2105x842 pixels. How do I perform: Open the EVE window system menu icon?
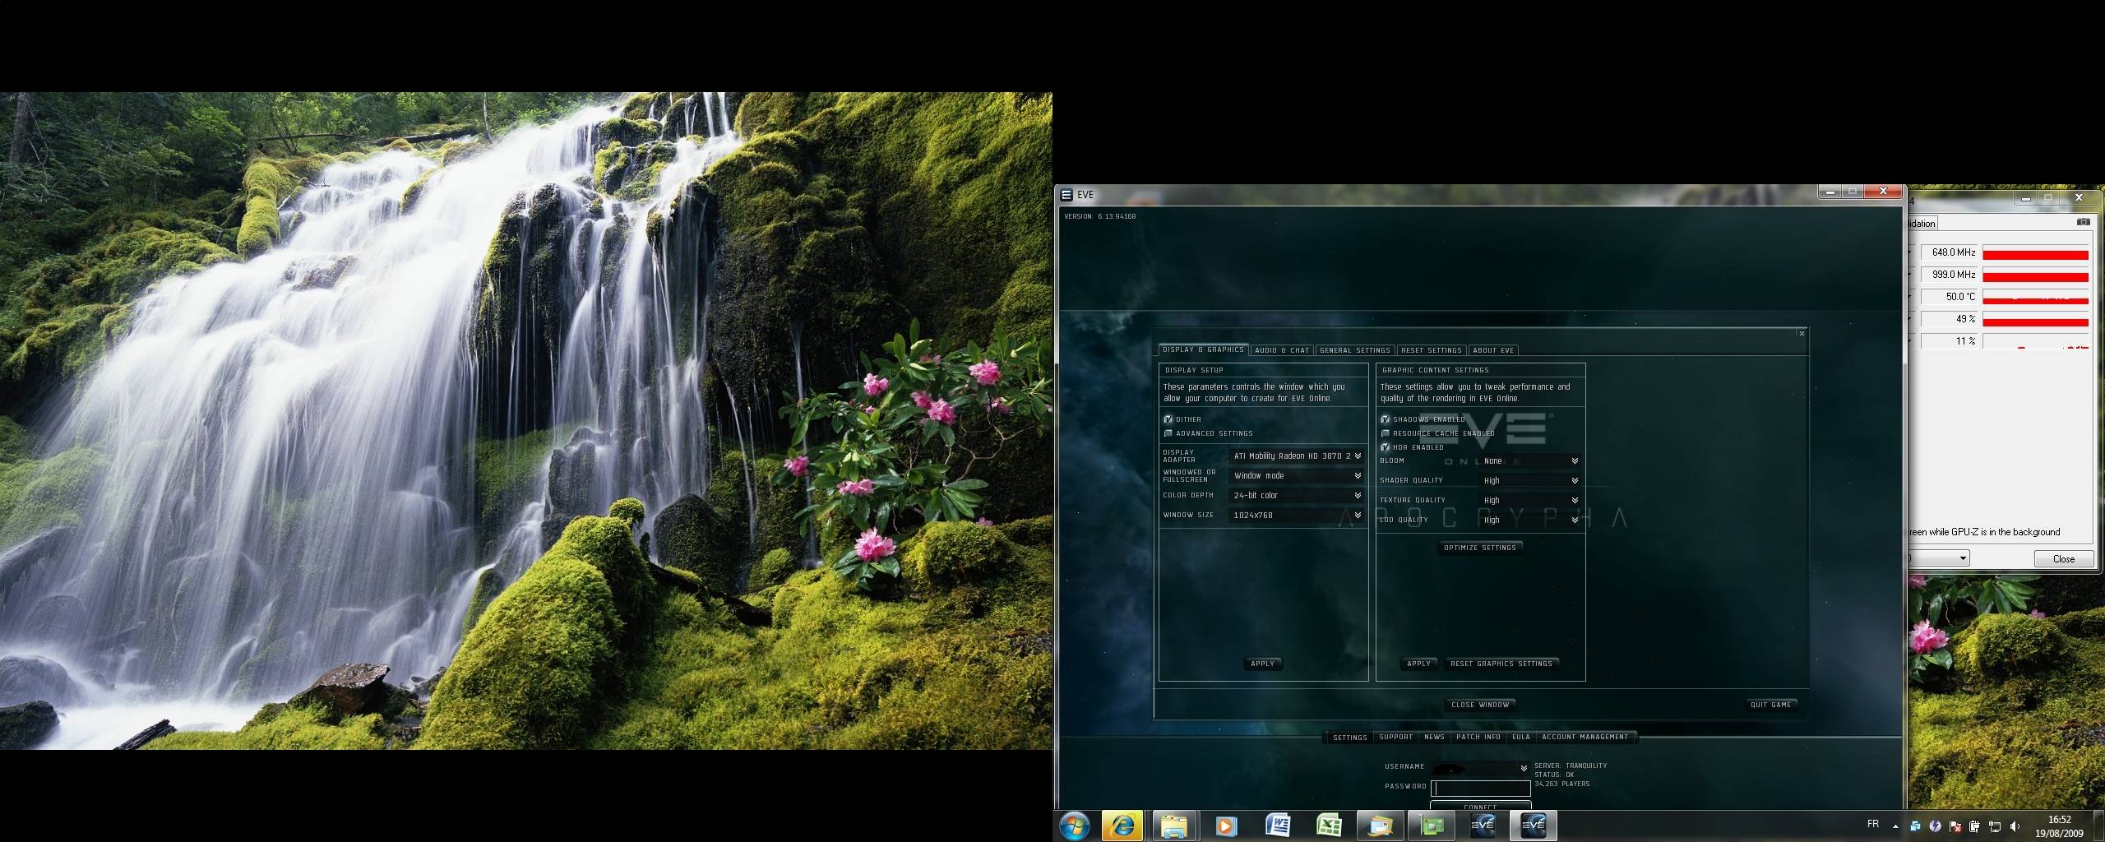point(1066,195)
